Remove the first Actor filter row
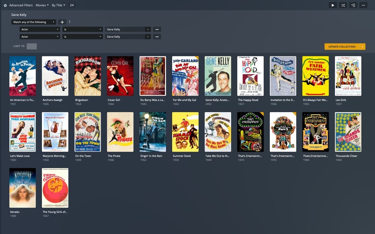This screenshot has height=234, width=375. [x=157, y=29]
